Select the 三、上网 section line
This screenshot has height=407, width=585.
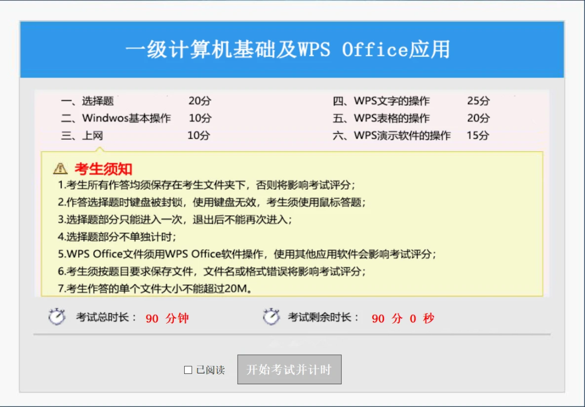[x=82, y=135]
